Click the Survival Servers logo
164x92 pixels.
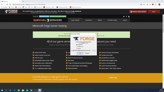(48, 20)
